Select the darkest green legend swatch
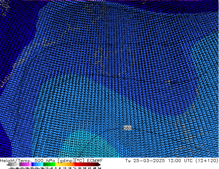 [x=44, y=165]
